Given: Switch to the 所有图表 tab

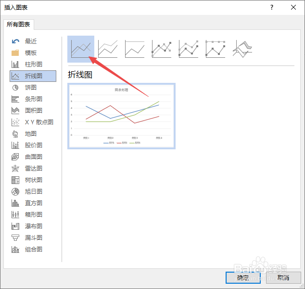Looking at the screenshot, I should click(18, 25).
